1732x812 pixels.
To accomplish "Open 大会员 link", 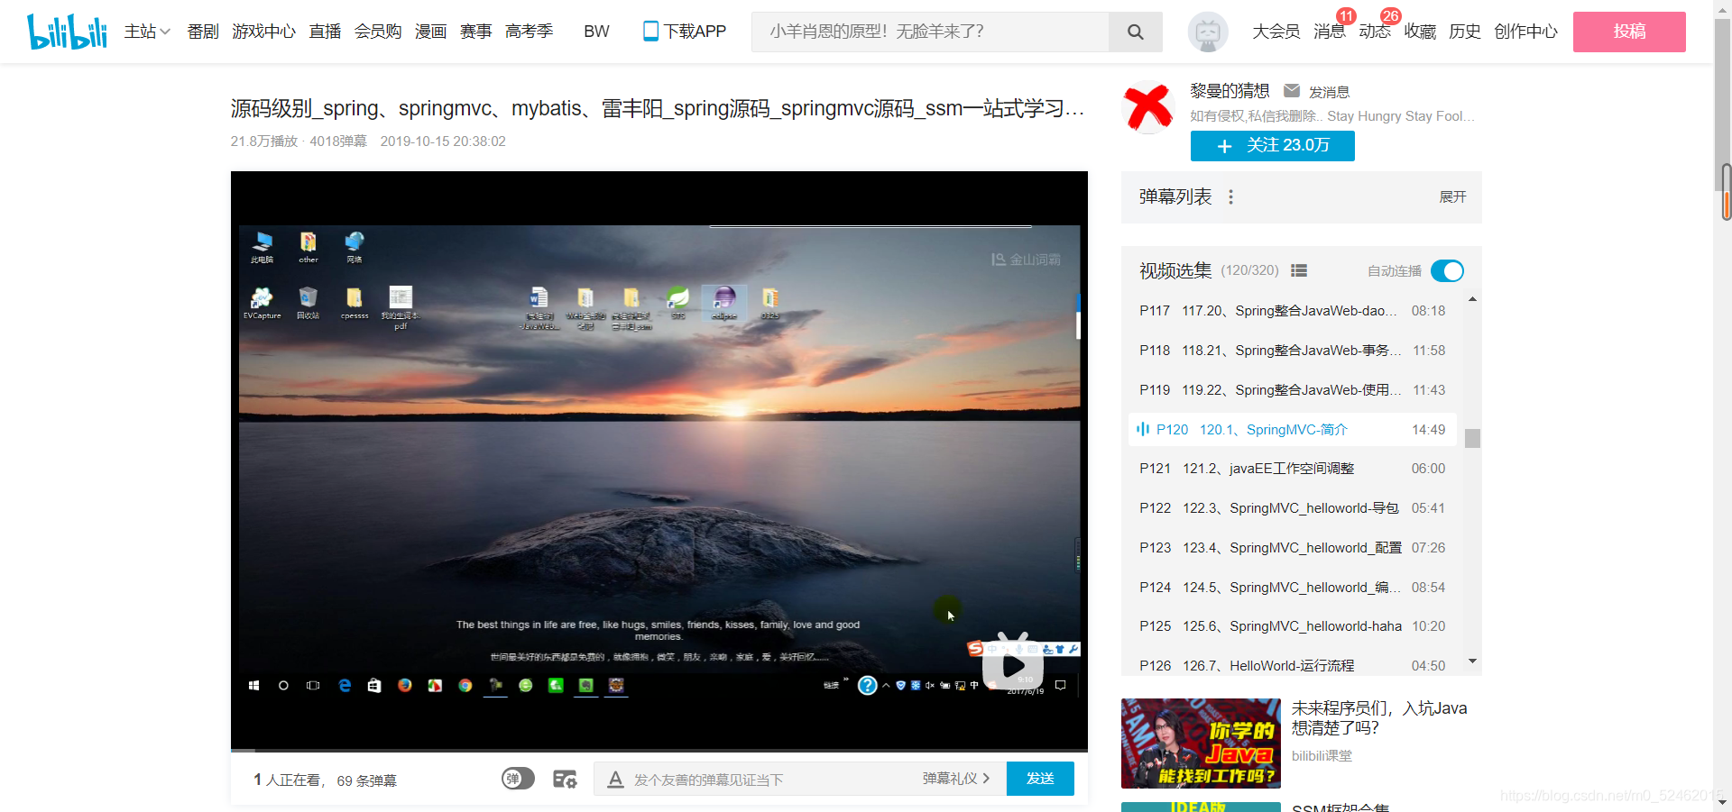I will pos(1276,32).
